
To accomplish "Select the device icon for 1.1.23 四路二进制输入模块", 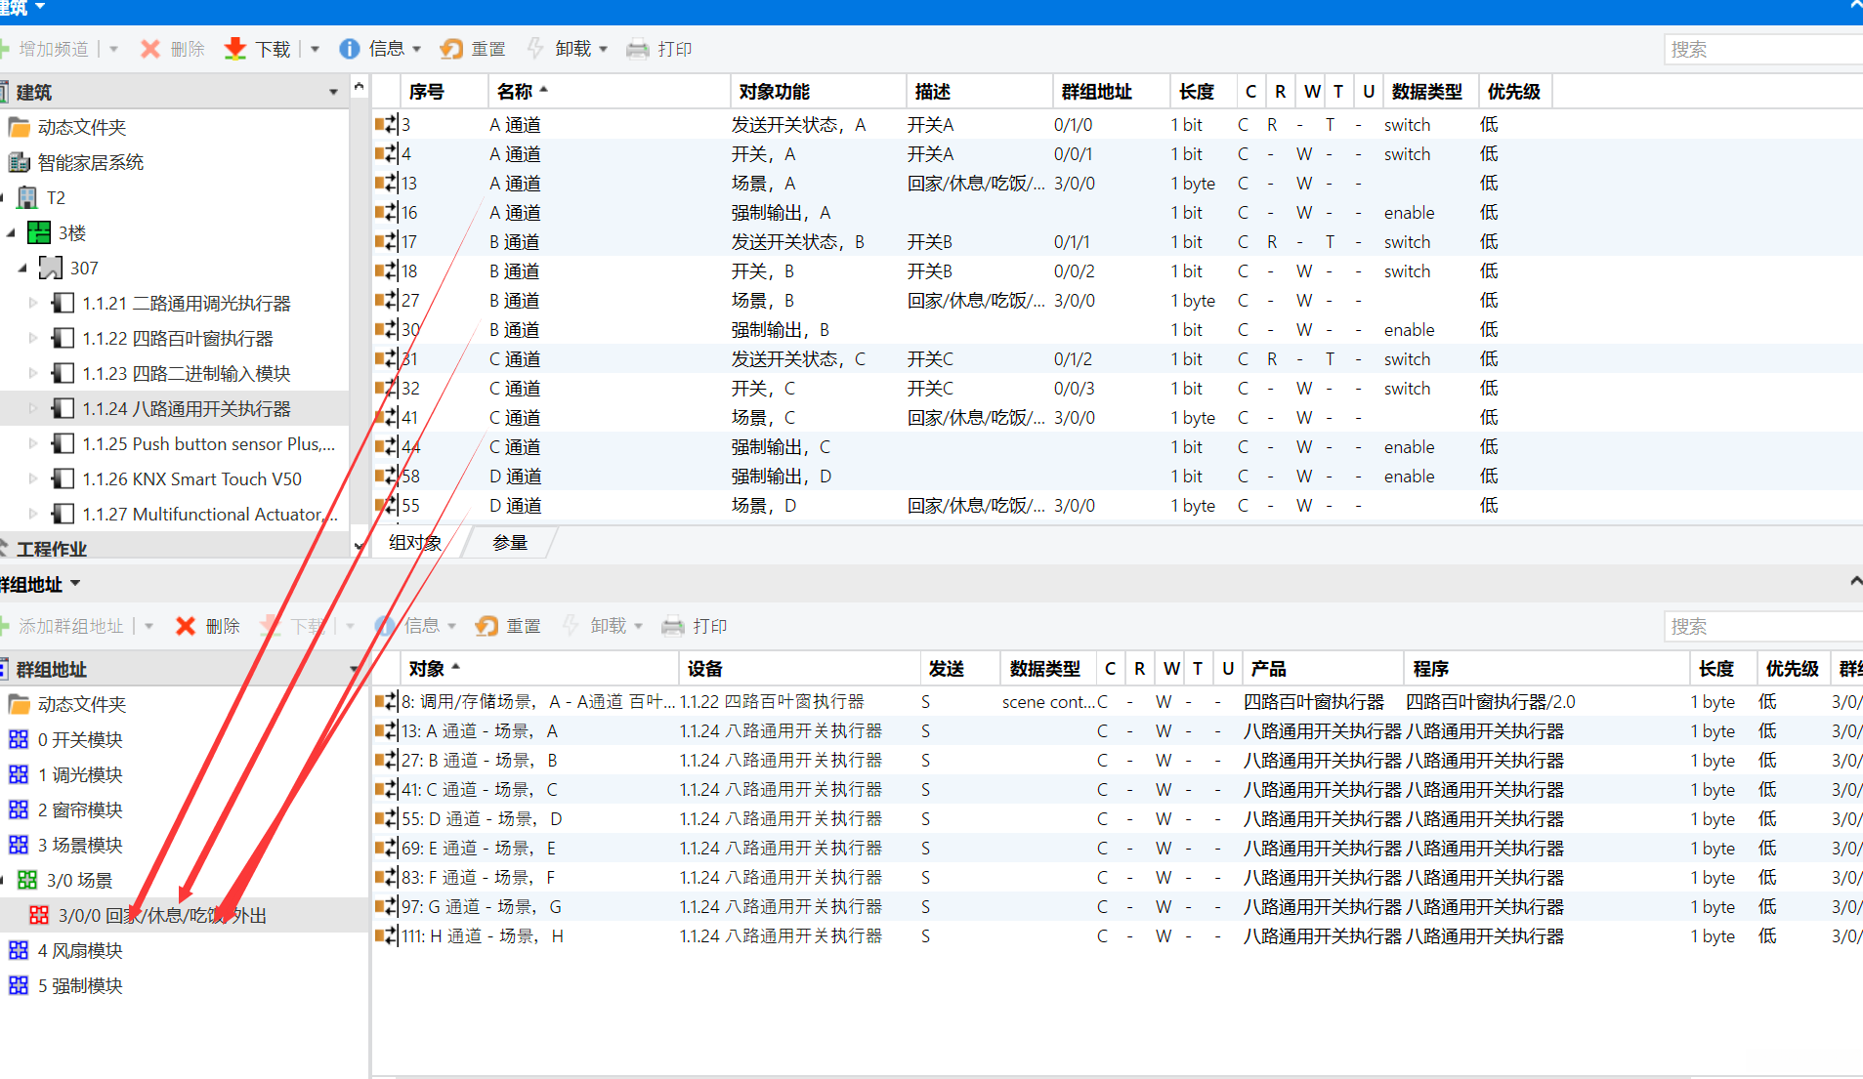I will (x=63, y=374).
